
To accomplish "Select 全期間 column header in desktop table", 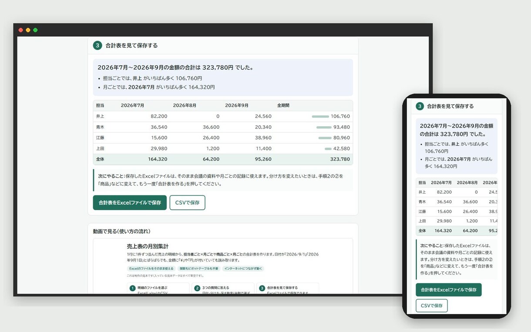I will click(x=283, y=106).
